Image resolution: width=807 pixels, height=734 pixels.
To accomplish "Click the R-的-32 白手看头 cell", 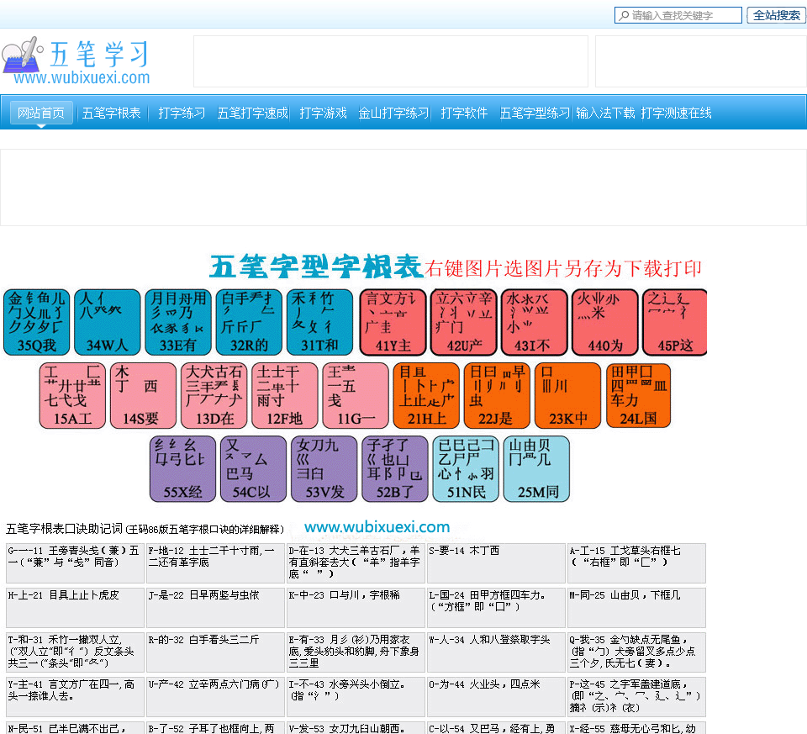I will pos(216,652).
